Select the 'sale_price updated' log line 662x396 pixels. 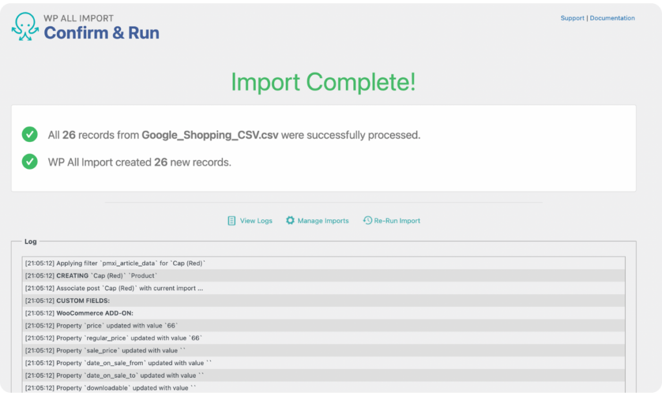[x=323, y=350]
